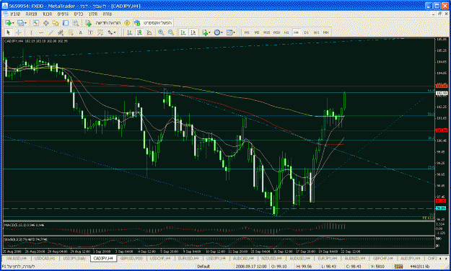The width and height of the screenshot is (451, 271).
Task: Open the הכנס (Insert) menu
Action: coord(48,14)
